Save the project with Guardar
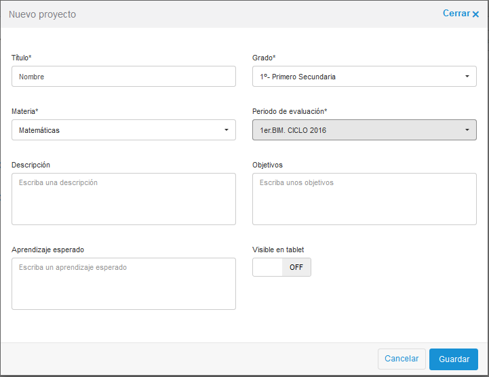489x377 pixels. pos(453,359)
